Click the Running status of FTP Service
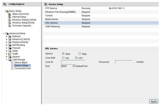 86,8
